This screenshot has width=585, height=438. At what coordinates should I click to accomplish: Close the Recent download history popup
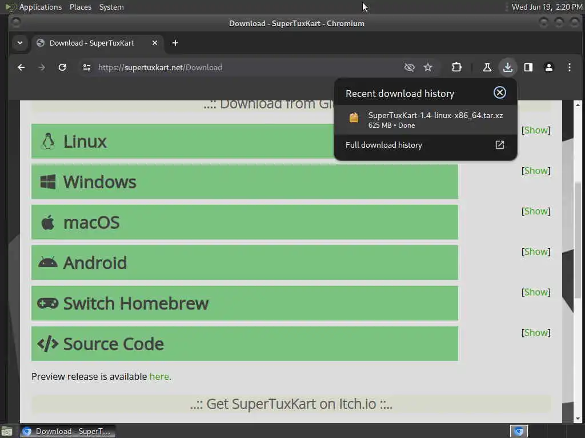499,93
